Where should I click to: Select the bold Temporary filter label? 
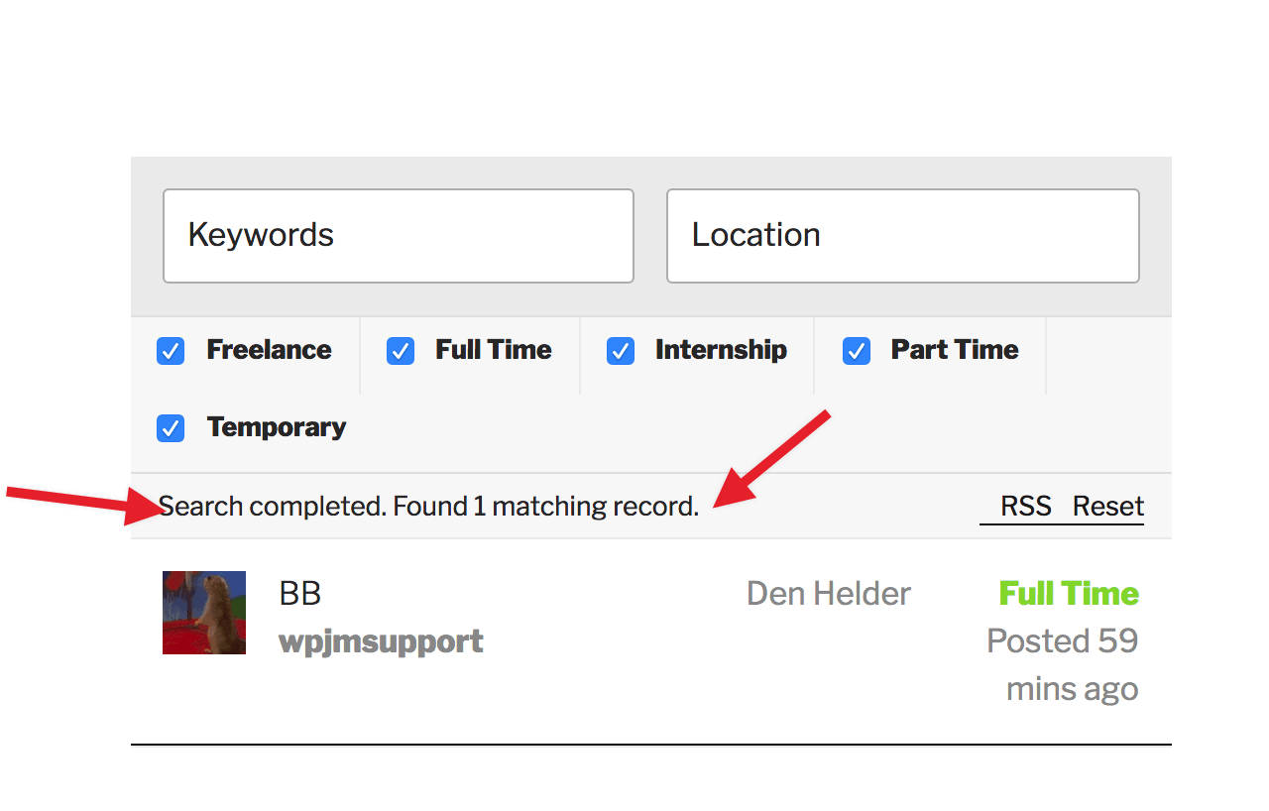[x=277, y=427]
